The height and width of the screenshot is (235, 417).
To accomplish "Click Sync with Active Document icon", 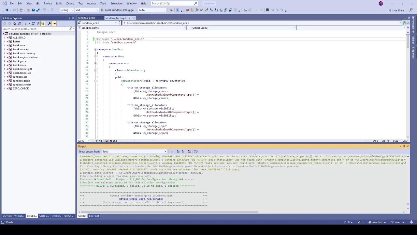I will 33,23.
